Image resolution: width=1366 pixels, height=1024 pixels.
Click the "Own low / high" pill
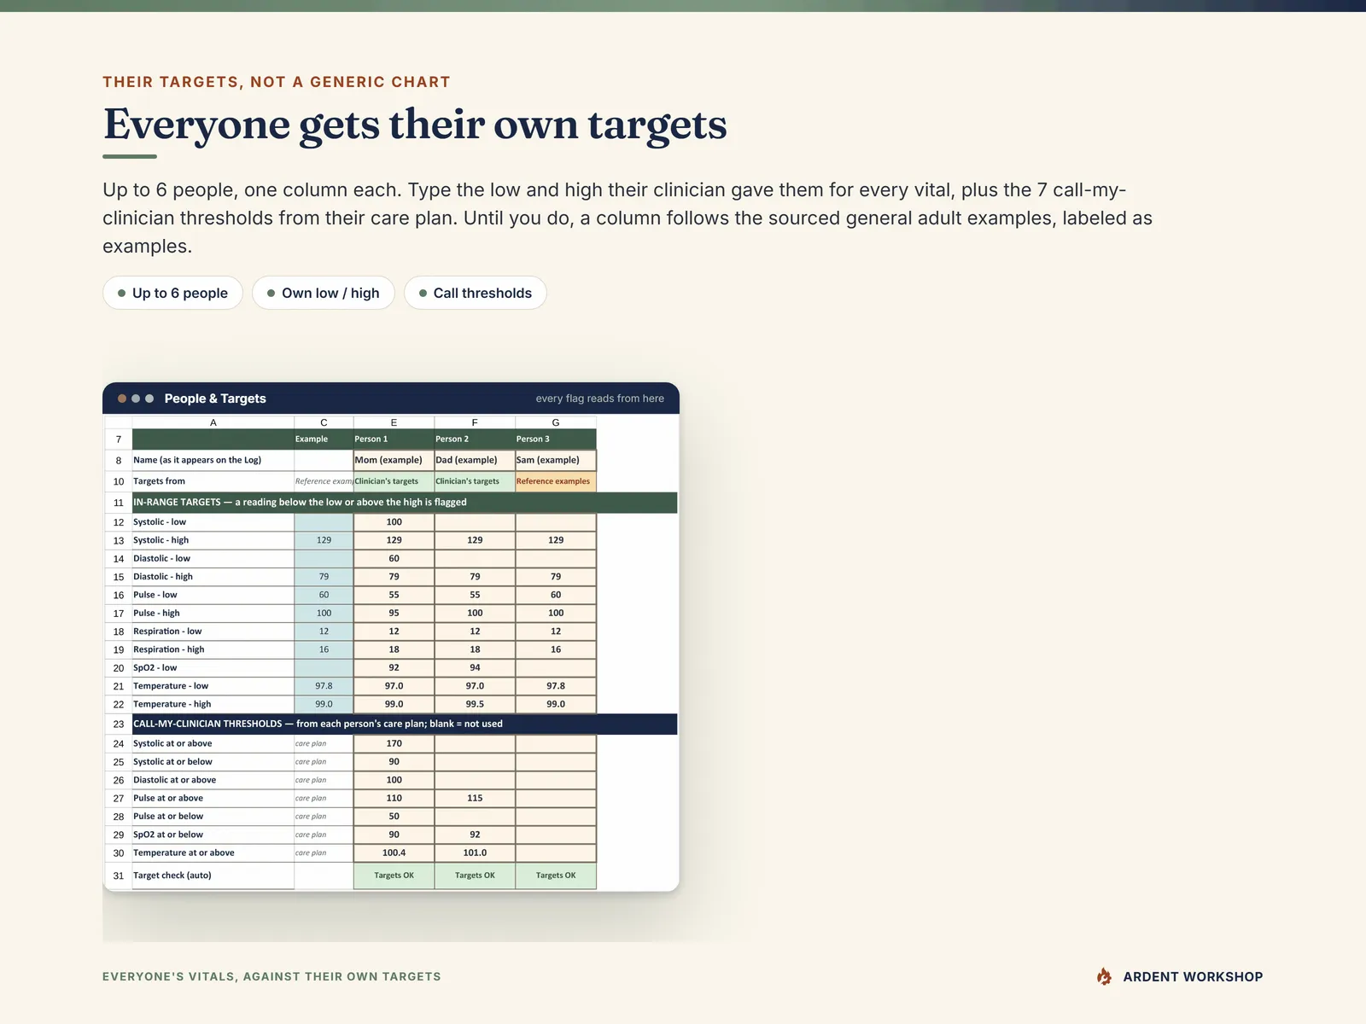tap(323, 293)
